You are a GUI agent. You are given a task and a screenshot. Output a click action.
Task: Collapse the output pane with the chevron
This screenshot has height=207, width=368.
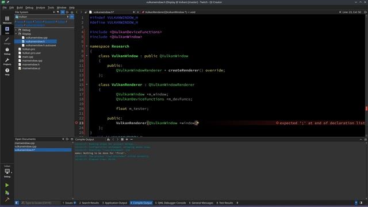pos(361,139)
